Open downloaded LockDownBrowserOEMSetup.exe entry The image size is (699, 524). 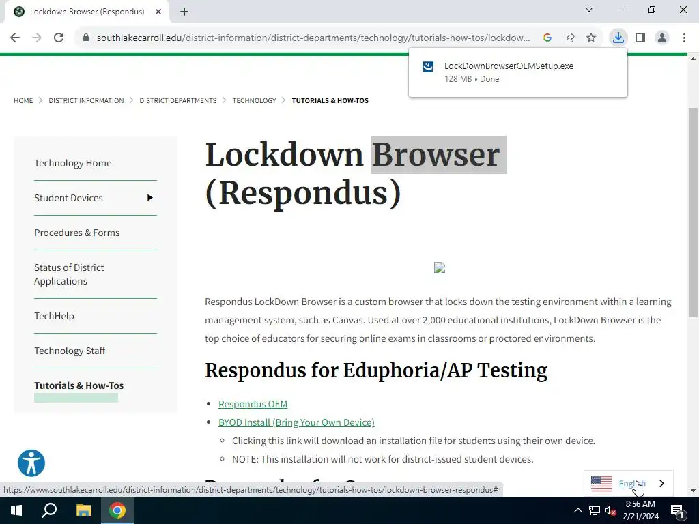click(517, 72)
